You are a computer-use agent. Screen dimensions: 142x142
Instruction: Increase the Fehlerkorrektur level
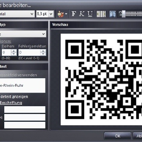click(x=43, y=51)
